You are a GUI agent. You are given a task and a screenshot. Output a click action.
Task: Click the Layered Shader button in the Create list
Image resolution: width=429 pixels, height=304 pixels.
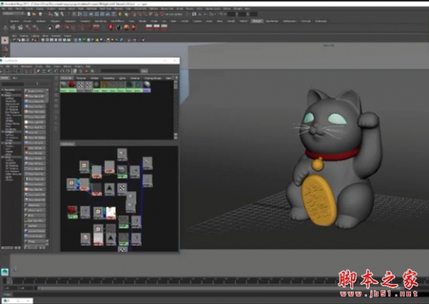35,230
